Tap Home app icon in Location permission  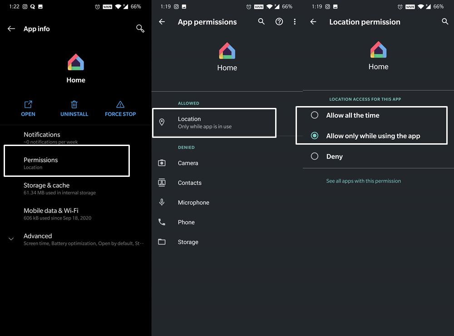point(378,50)
